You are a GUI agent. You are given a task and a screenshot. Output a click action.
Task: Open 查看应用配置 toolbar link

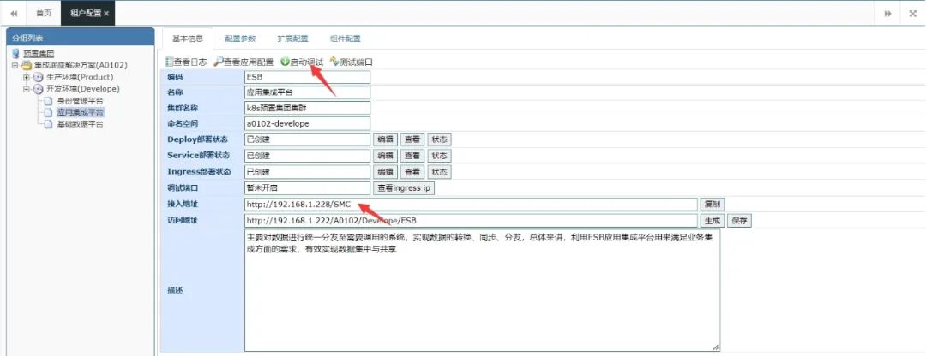[x=248, y=62]
